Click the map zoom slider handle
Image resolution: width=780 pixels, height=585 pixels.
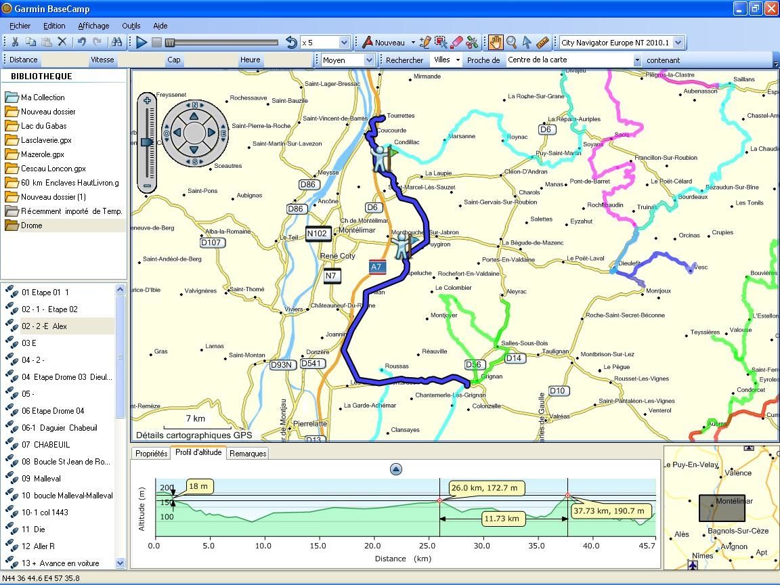point(147,142)
